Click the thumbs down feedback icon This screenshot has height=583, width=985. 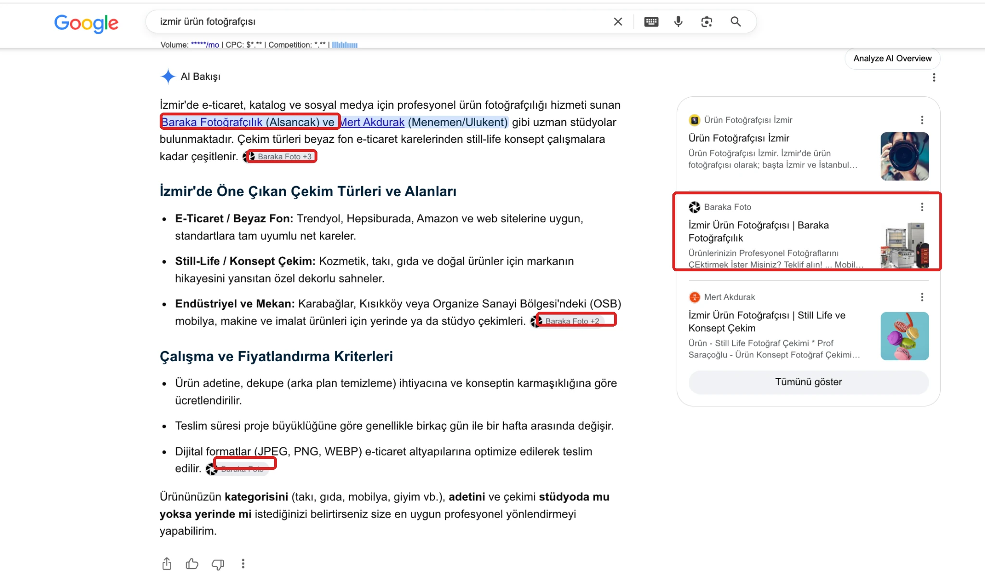(218, 564)
